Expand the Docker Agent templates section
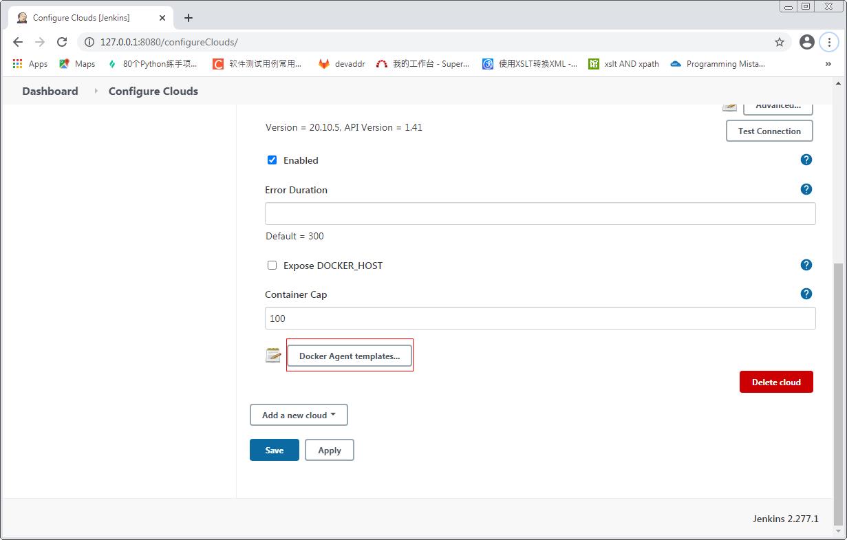This screenshot has width=847, height=540. 350,356
